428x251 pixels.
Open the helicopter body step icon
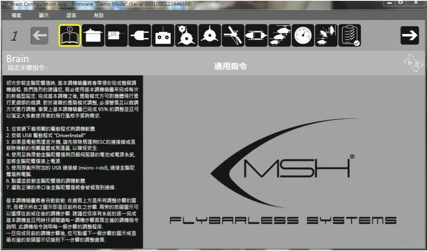(256, 36)
